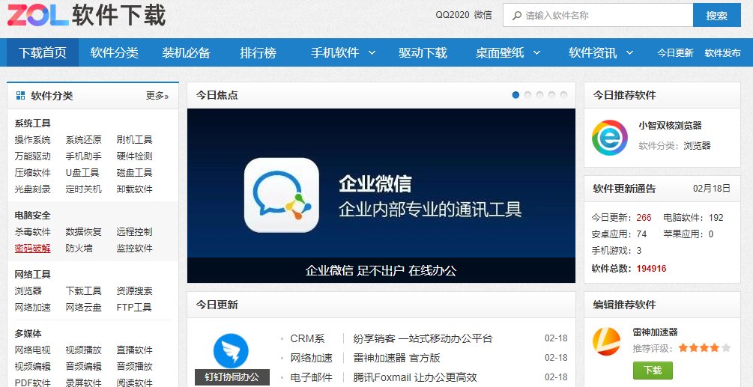Select the first carousel dot in 今日焦点
The width and height of the screenshot is (753, 387).
(515, 95)
